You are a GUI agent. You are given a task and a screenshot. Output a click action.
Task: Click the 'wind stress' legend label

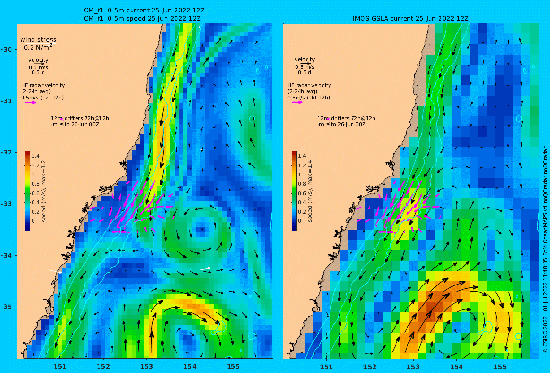pyautogui.click(x=38, y=40)
